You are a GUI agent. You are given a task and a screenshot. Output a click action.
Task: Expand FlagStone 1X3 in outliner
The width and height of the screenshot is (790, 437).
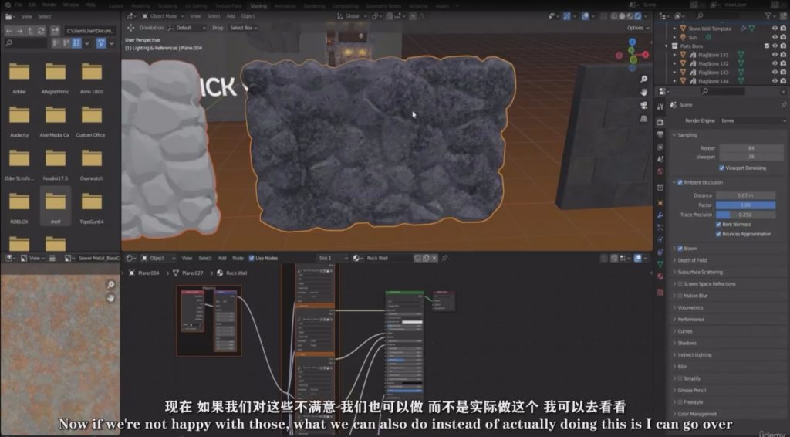click(675, 72)
